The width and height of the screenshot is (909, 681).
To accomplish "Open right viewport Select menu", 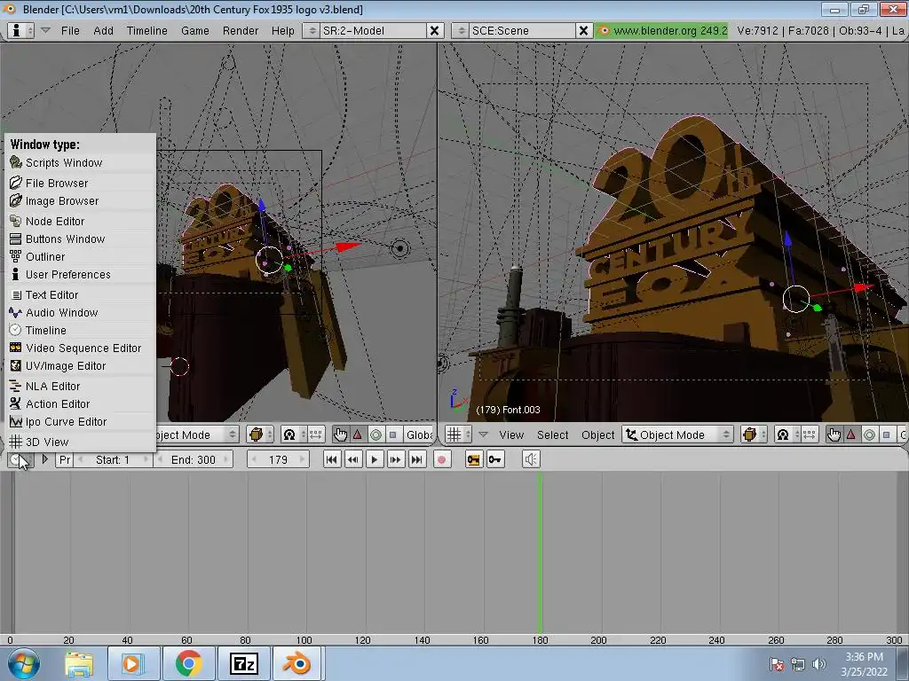I will (x=552, y=434).
